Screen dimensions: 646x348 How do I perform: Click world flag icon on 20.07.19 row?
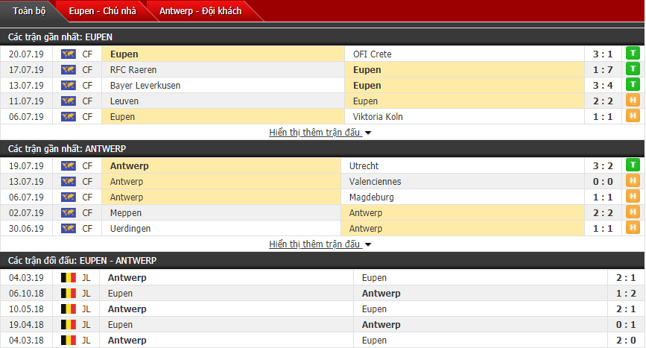tap(69, 54)
